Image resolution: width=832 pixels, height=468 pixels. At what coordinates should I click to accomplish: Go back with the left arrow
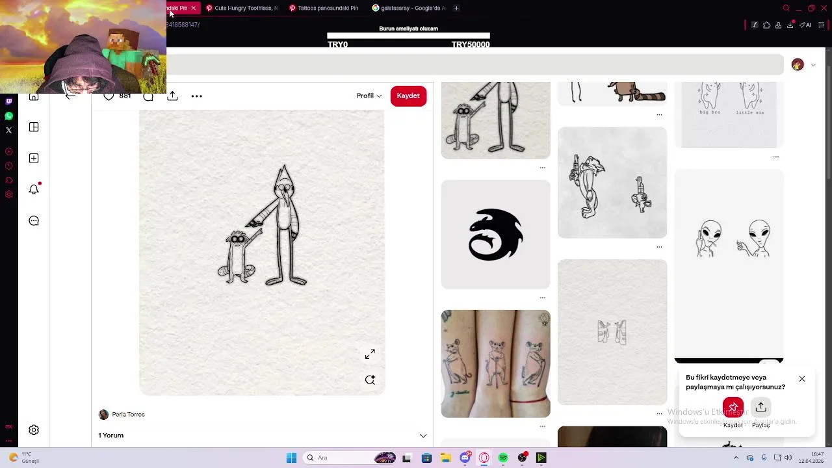coord(70,96)
